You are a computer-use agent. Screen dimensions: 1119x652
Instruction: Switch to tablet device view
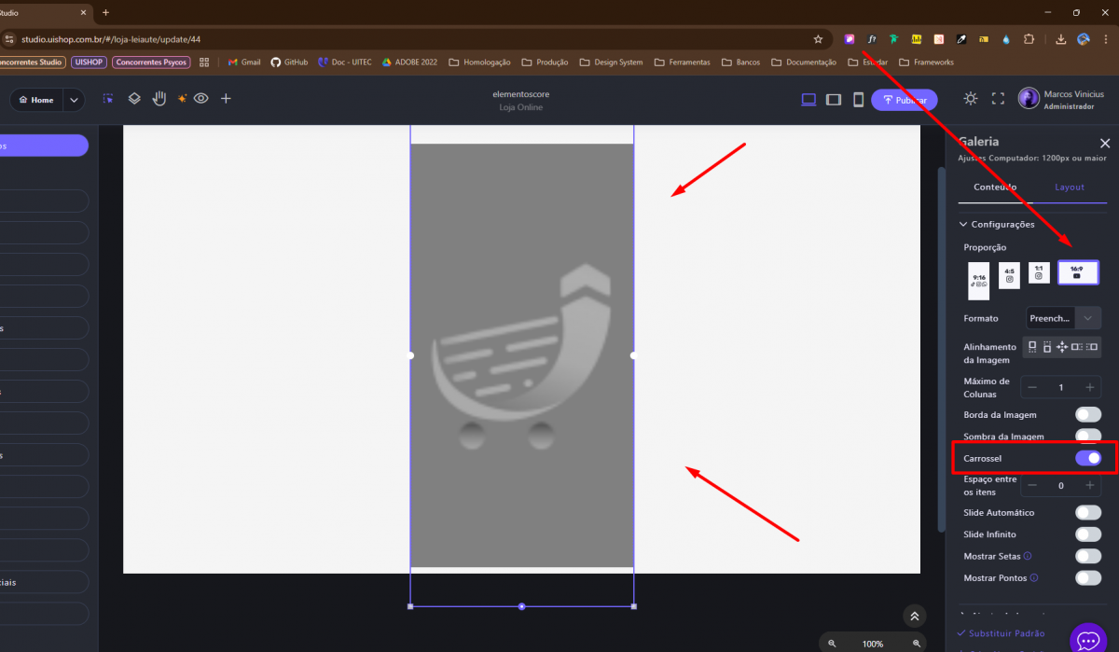pyautogui.click(x=834, y=100)
